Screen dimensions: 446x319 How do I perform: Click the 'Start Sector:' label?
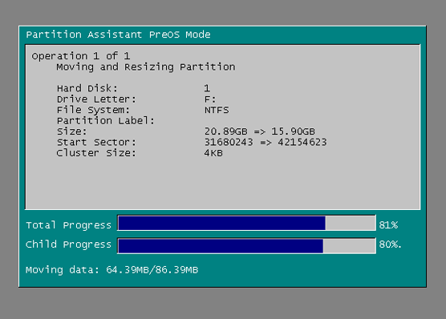[96, 142]
